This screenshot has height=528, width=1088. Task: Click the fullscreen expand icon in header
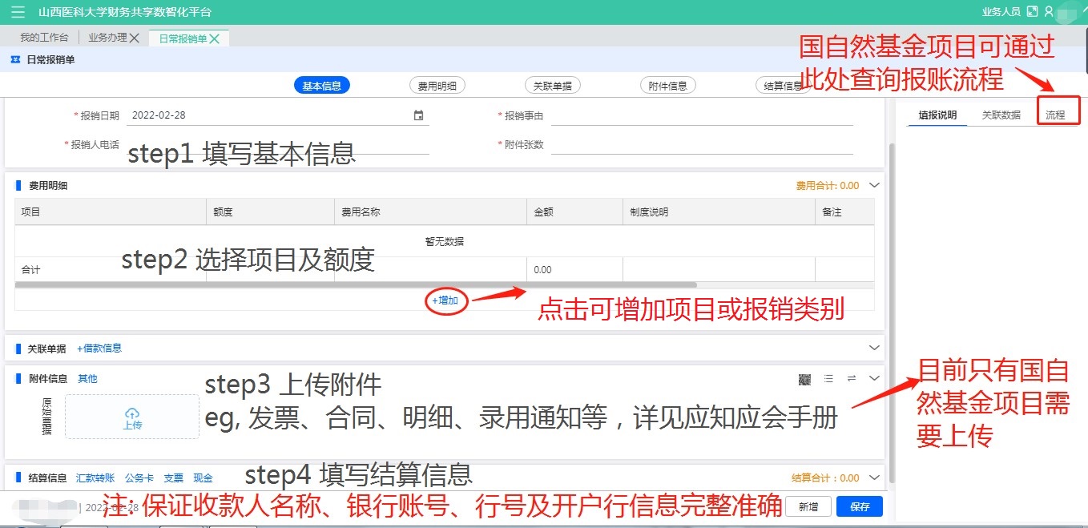pyautogui.click(x=1033, y=12)
